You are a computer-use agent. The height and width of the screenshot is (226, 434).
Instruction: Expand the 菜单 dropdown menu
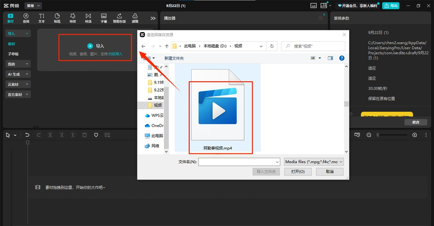tap(33, 6)
